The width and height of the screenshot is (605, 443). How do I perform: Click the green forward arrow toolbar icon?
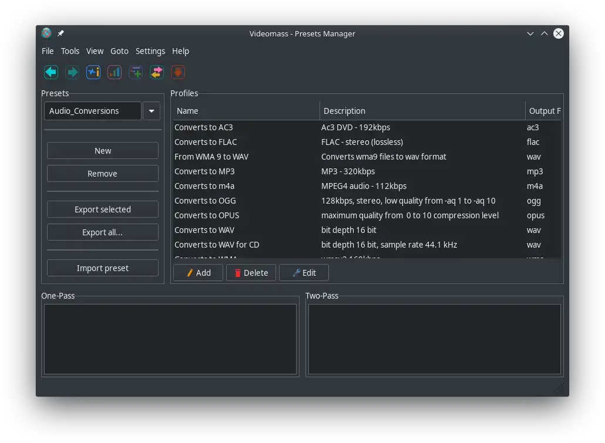click(x=72, y=72)
